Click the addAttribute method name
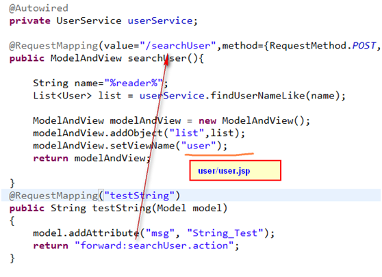 coord(103,233)
